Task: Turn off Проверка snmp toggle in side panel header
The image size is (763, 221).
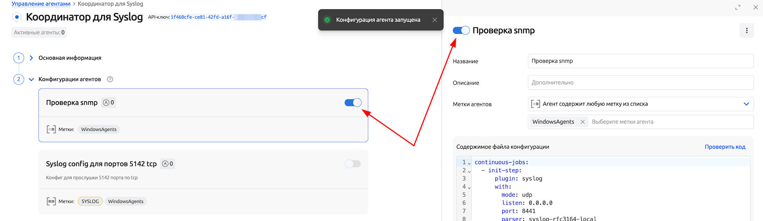Action: click(x=461, y=30)
